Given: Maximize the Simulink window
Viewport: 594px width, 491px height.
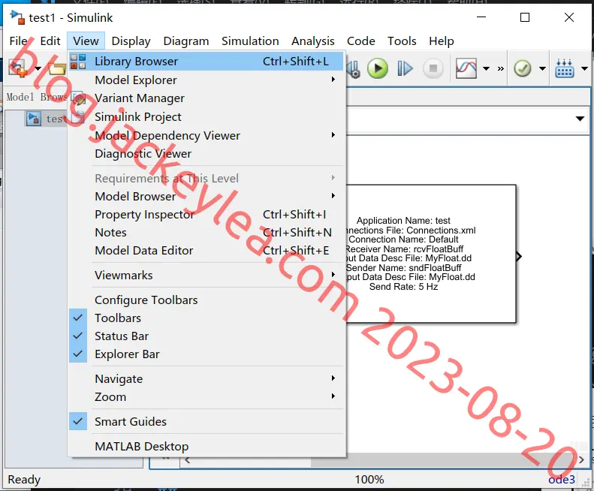Looking at the screenshot, I should 525,17.
